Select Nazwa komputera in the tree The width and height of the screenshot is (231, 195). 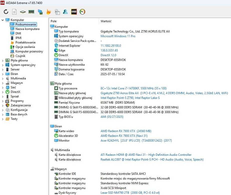27,29
